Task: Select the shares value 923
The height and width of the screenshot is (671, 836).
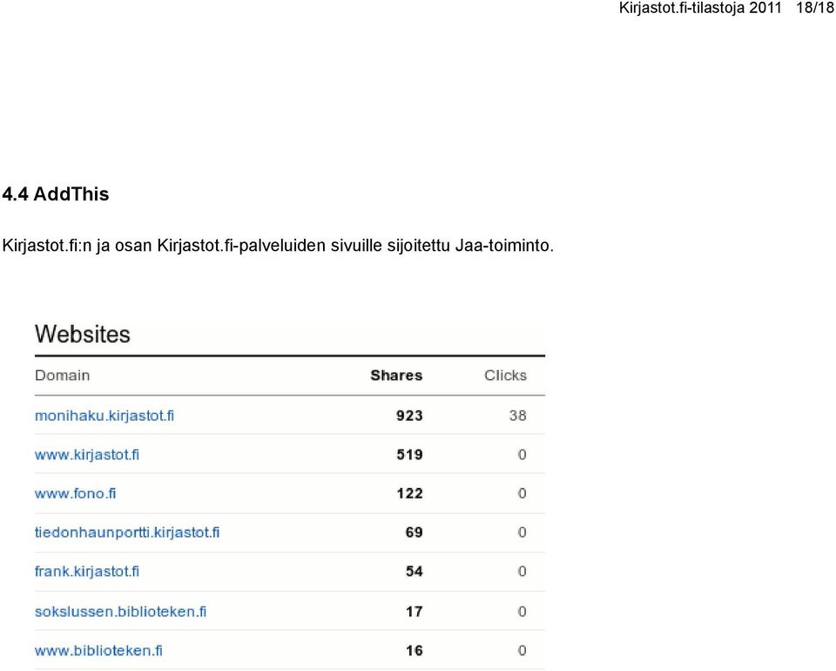Action: tap(409, 416)
